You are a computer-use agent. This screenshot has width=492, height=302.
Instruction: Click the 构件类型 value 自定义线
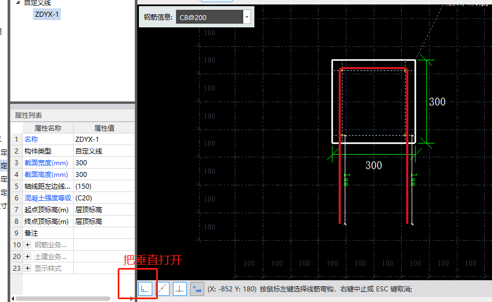[104, 151]
